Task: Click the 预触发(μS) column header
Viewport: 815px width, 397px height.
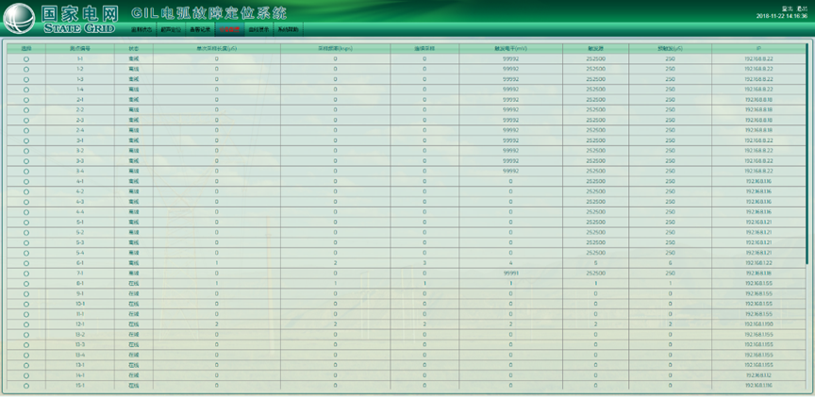Action: pyautogui.click(x=670, y=48)
